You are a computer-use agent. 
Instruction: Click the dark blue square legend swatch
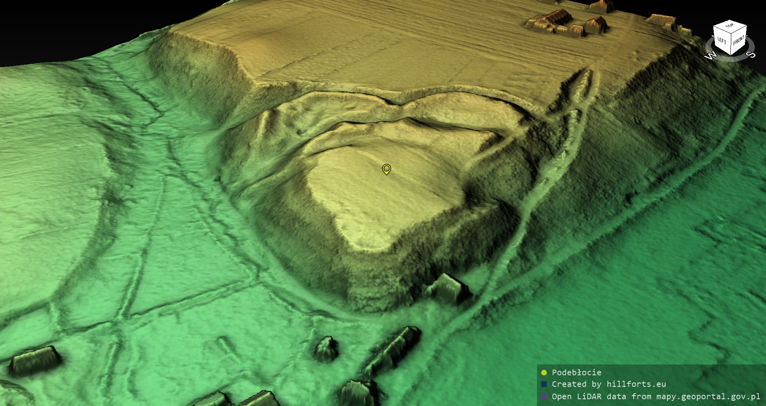pos(544,384)
